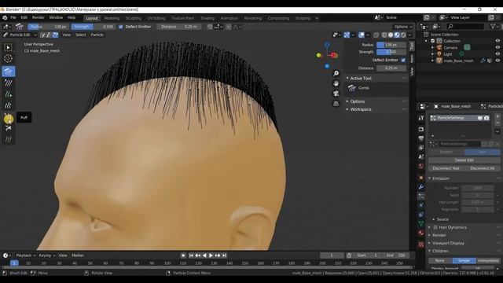Screen dimensions: 503x283
Task: Click the Delete Edit button
Action: pyautogui.click(x=464, y=160)
